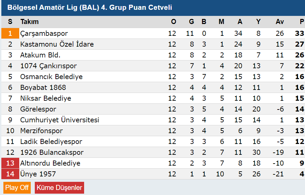
Task: Click Görelespor team name
Action: pos(38,109)
